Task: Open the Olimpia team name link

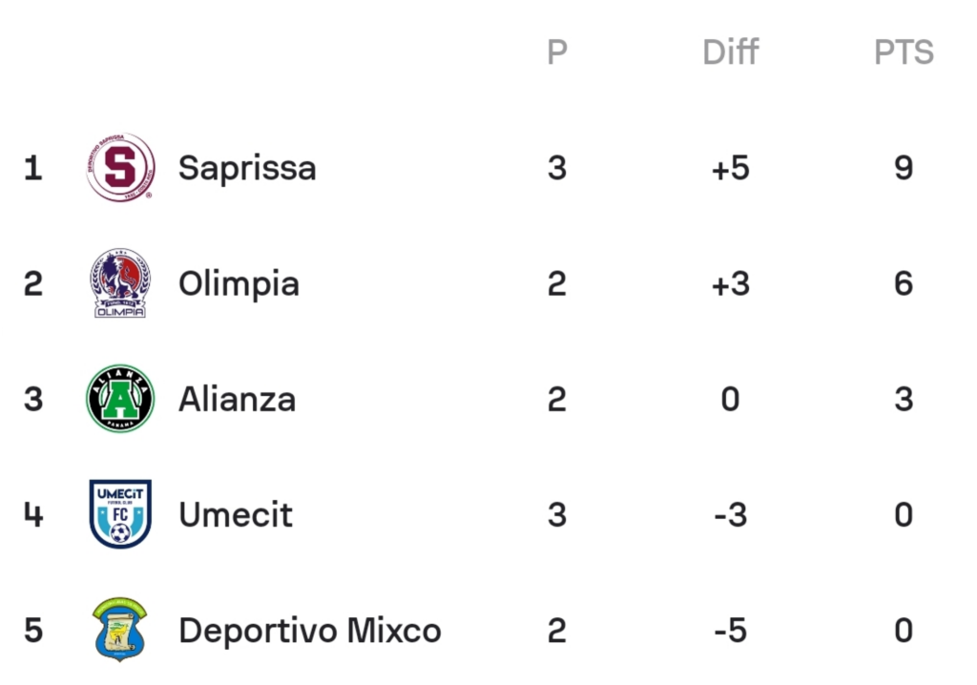Action: click(x=239, y=284)
